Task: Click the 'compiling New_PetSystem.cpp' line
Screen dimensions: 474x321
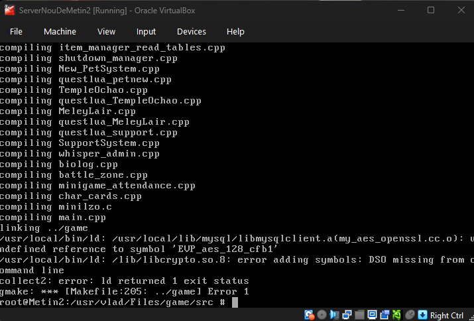Action: [x=80, y=69]
